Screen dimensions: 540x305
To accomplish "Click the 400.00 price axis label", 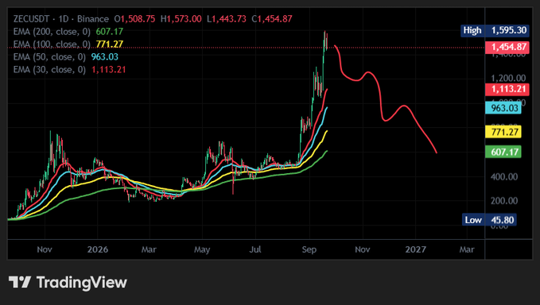I will pos(504,177).
